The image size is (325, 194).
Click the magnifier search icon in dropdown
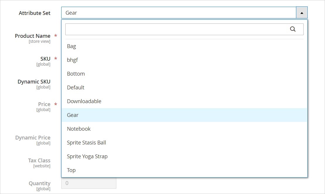(x=292, y=29)
